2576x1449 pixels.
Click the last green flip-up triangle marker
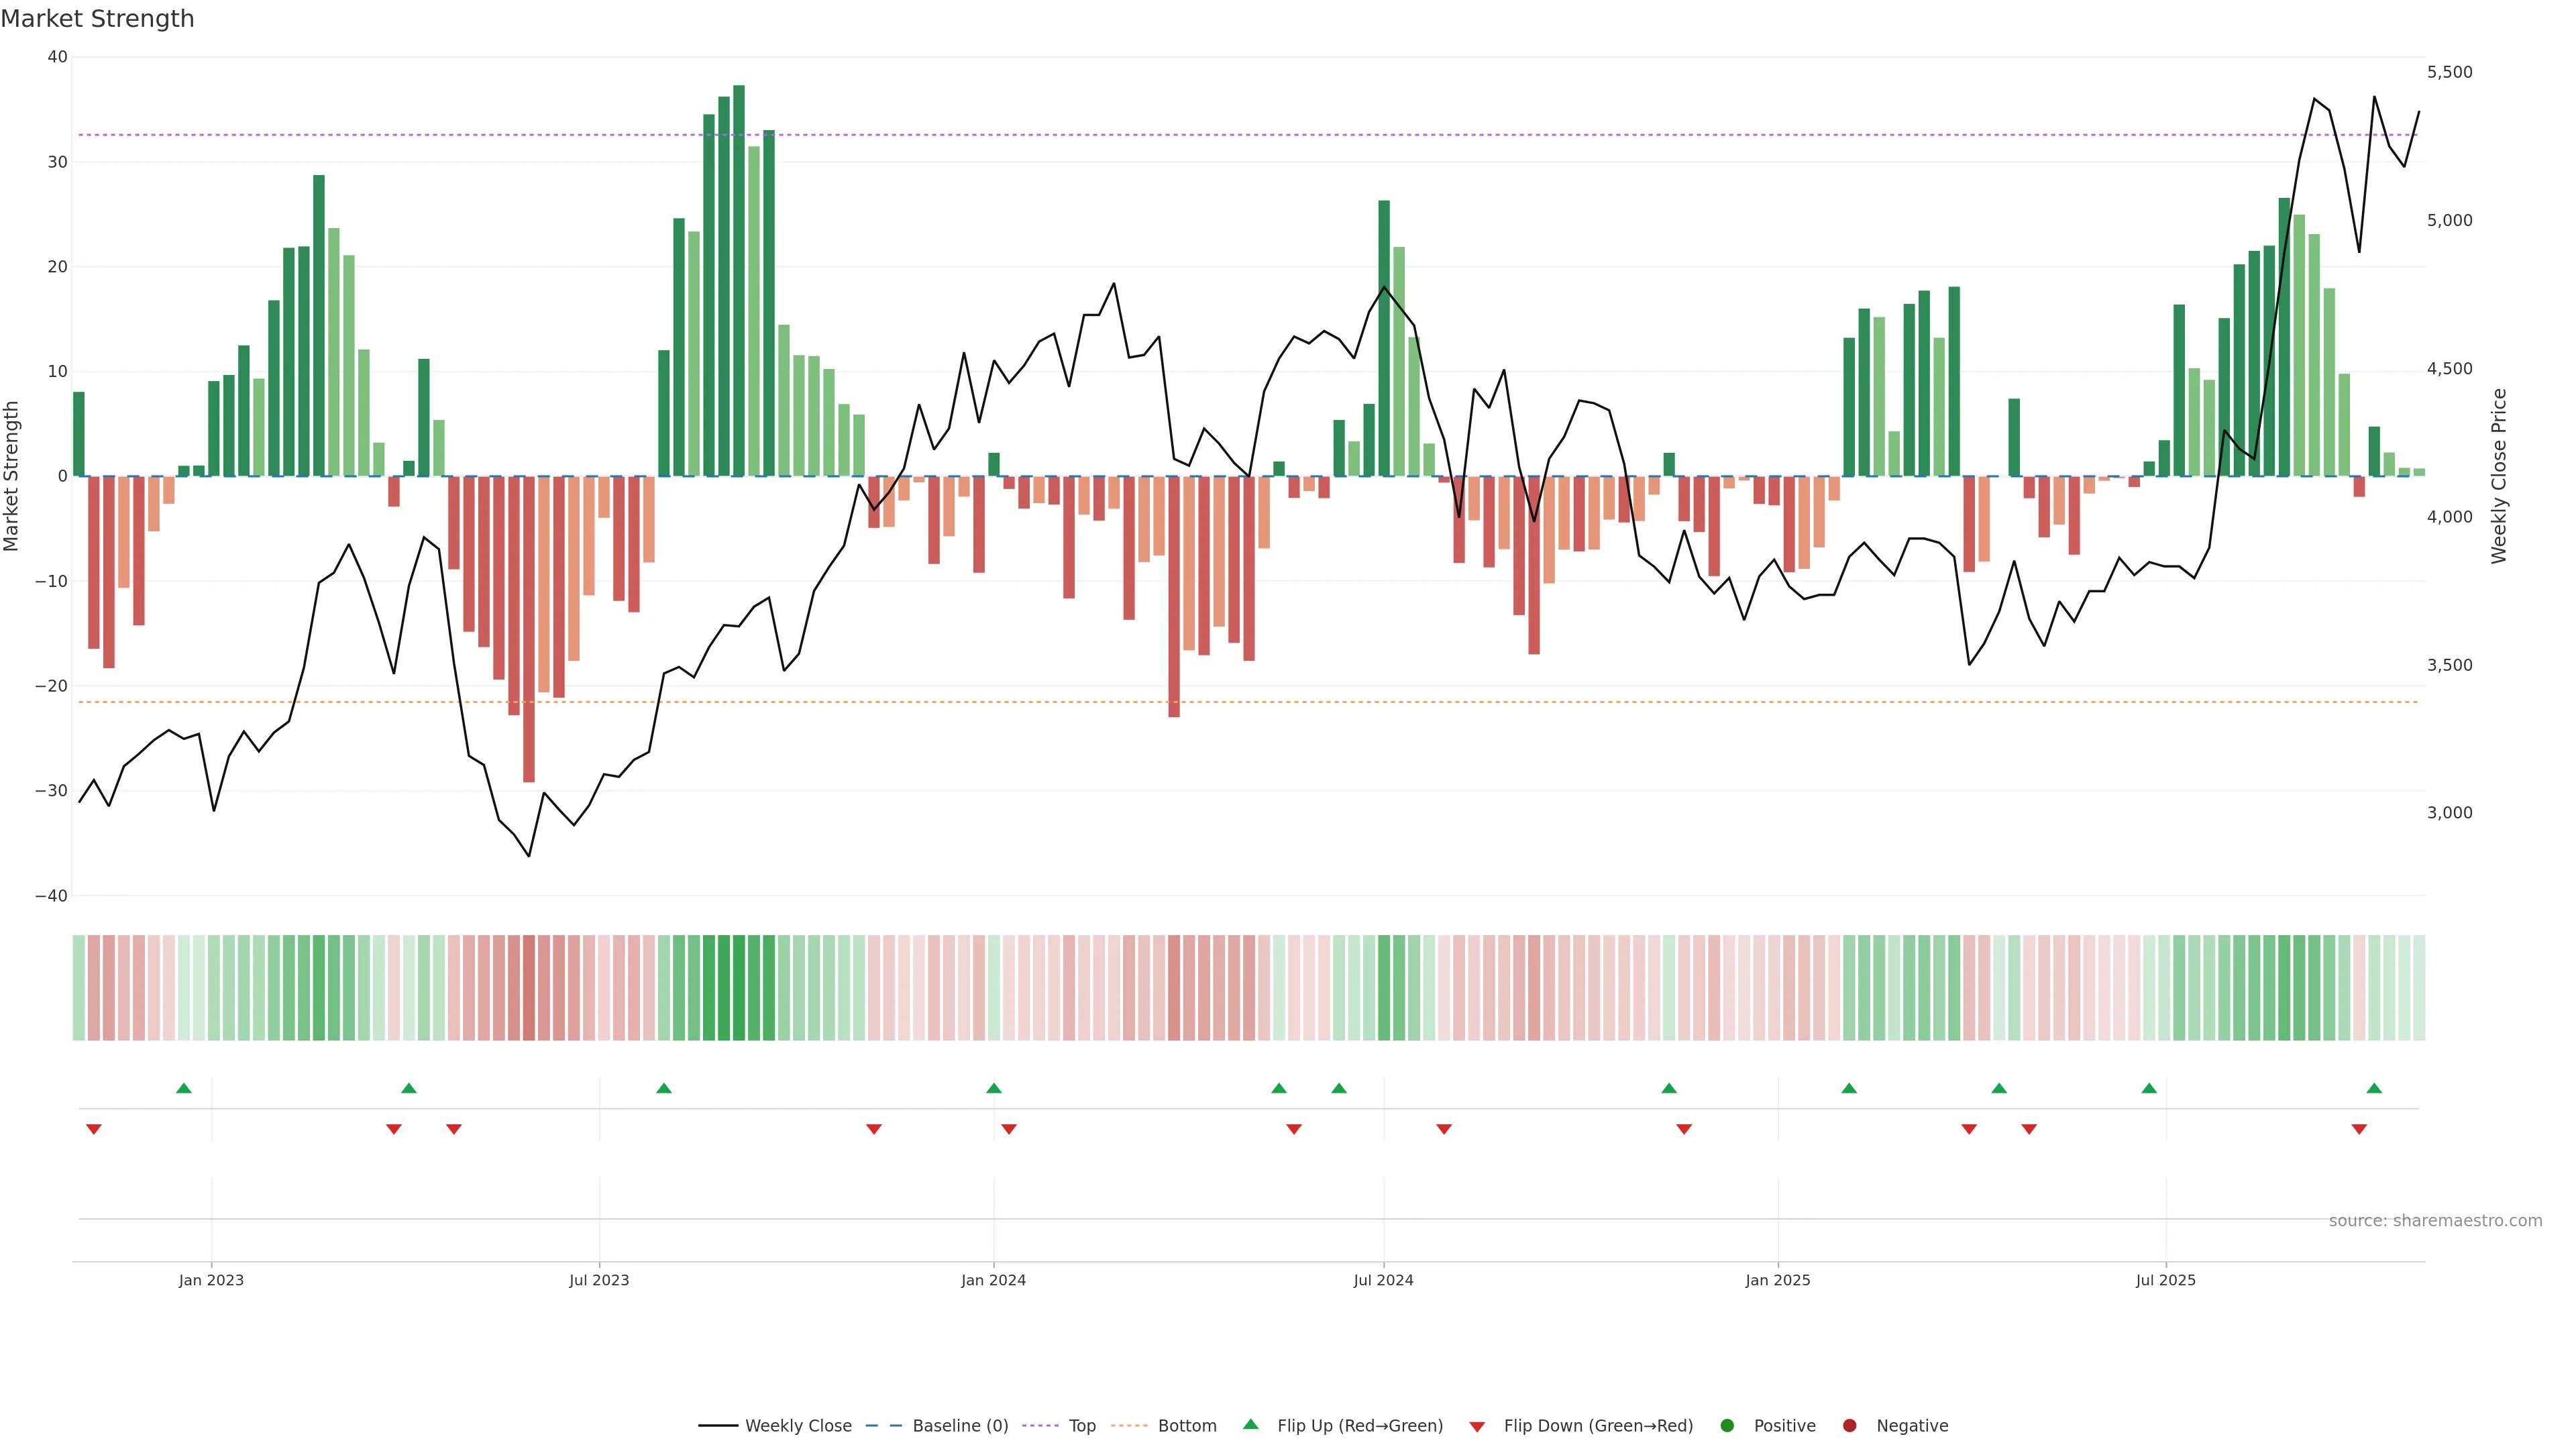point(2374,1088)
